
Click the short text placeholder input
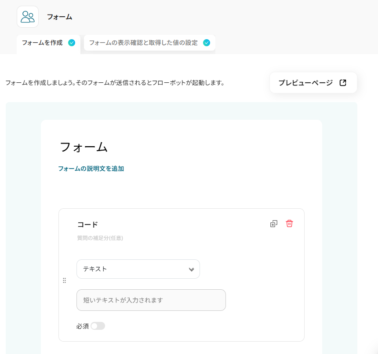click(151, 300)
